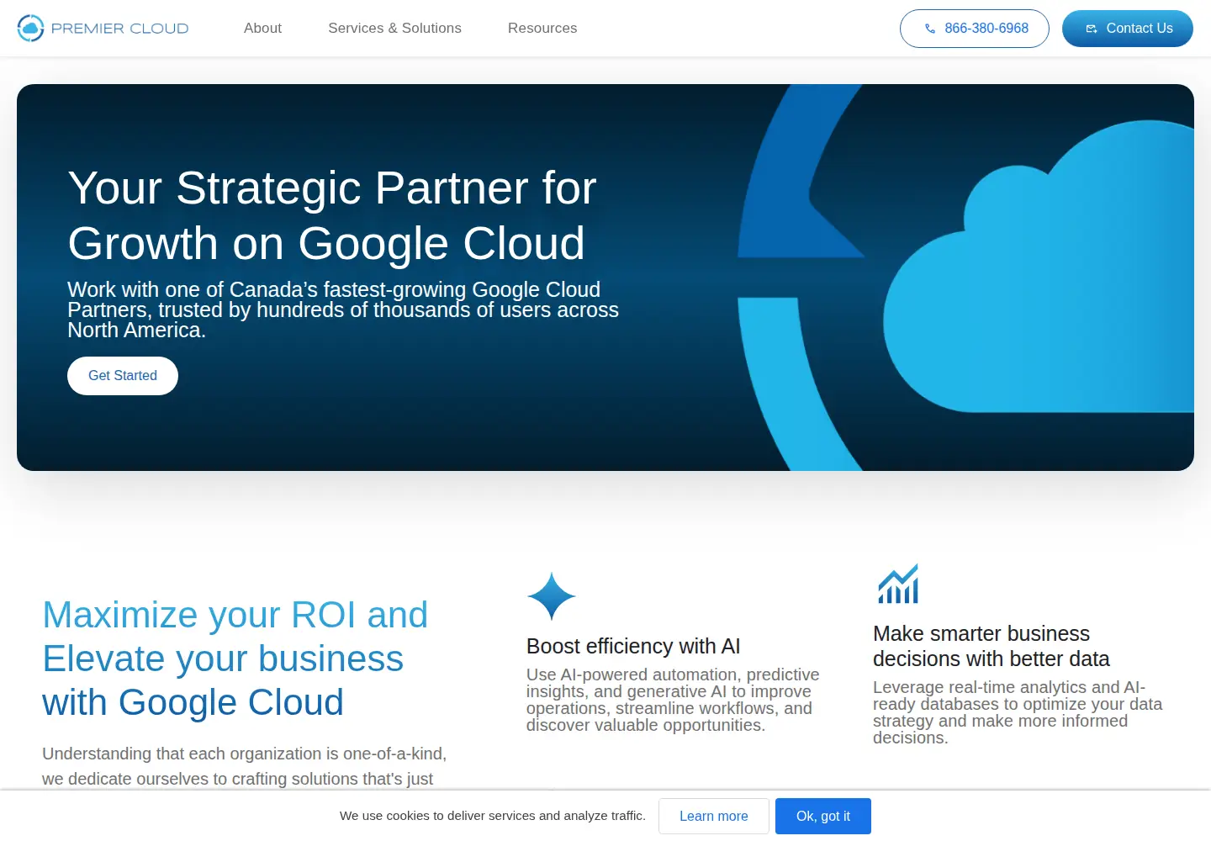Click the Contact Us button

pos(1127,29)
